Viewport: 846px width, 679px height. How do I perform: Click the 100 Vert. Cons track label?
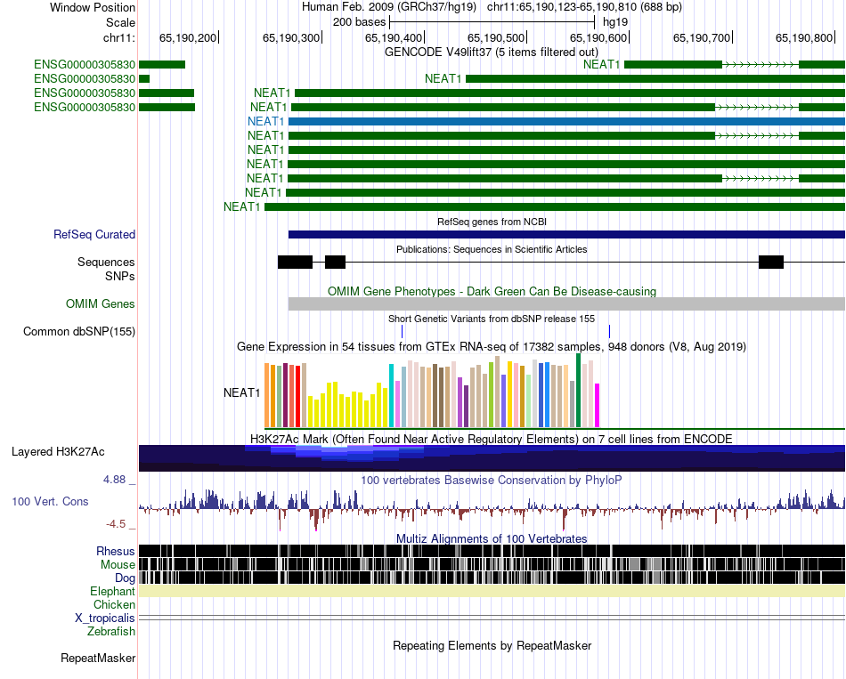click(50, 502)
